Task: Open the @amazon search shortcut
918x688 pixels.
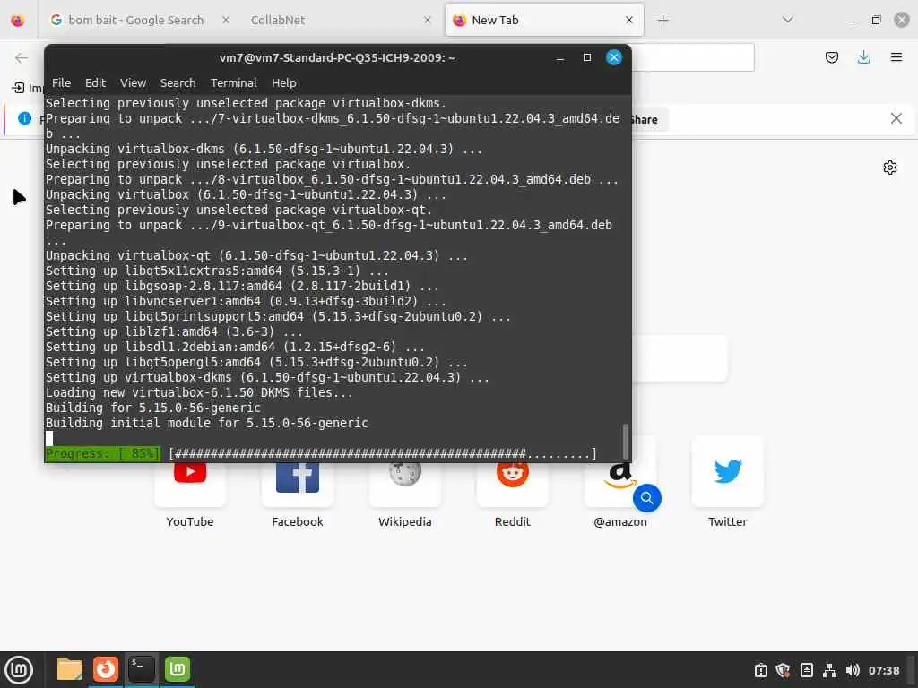Action: (x=620, y=483)
